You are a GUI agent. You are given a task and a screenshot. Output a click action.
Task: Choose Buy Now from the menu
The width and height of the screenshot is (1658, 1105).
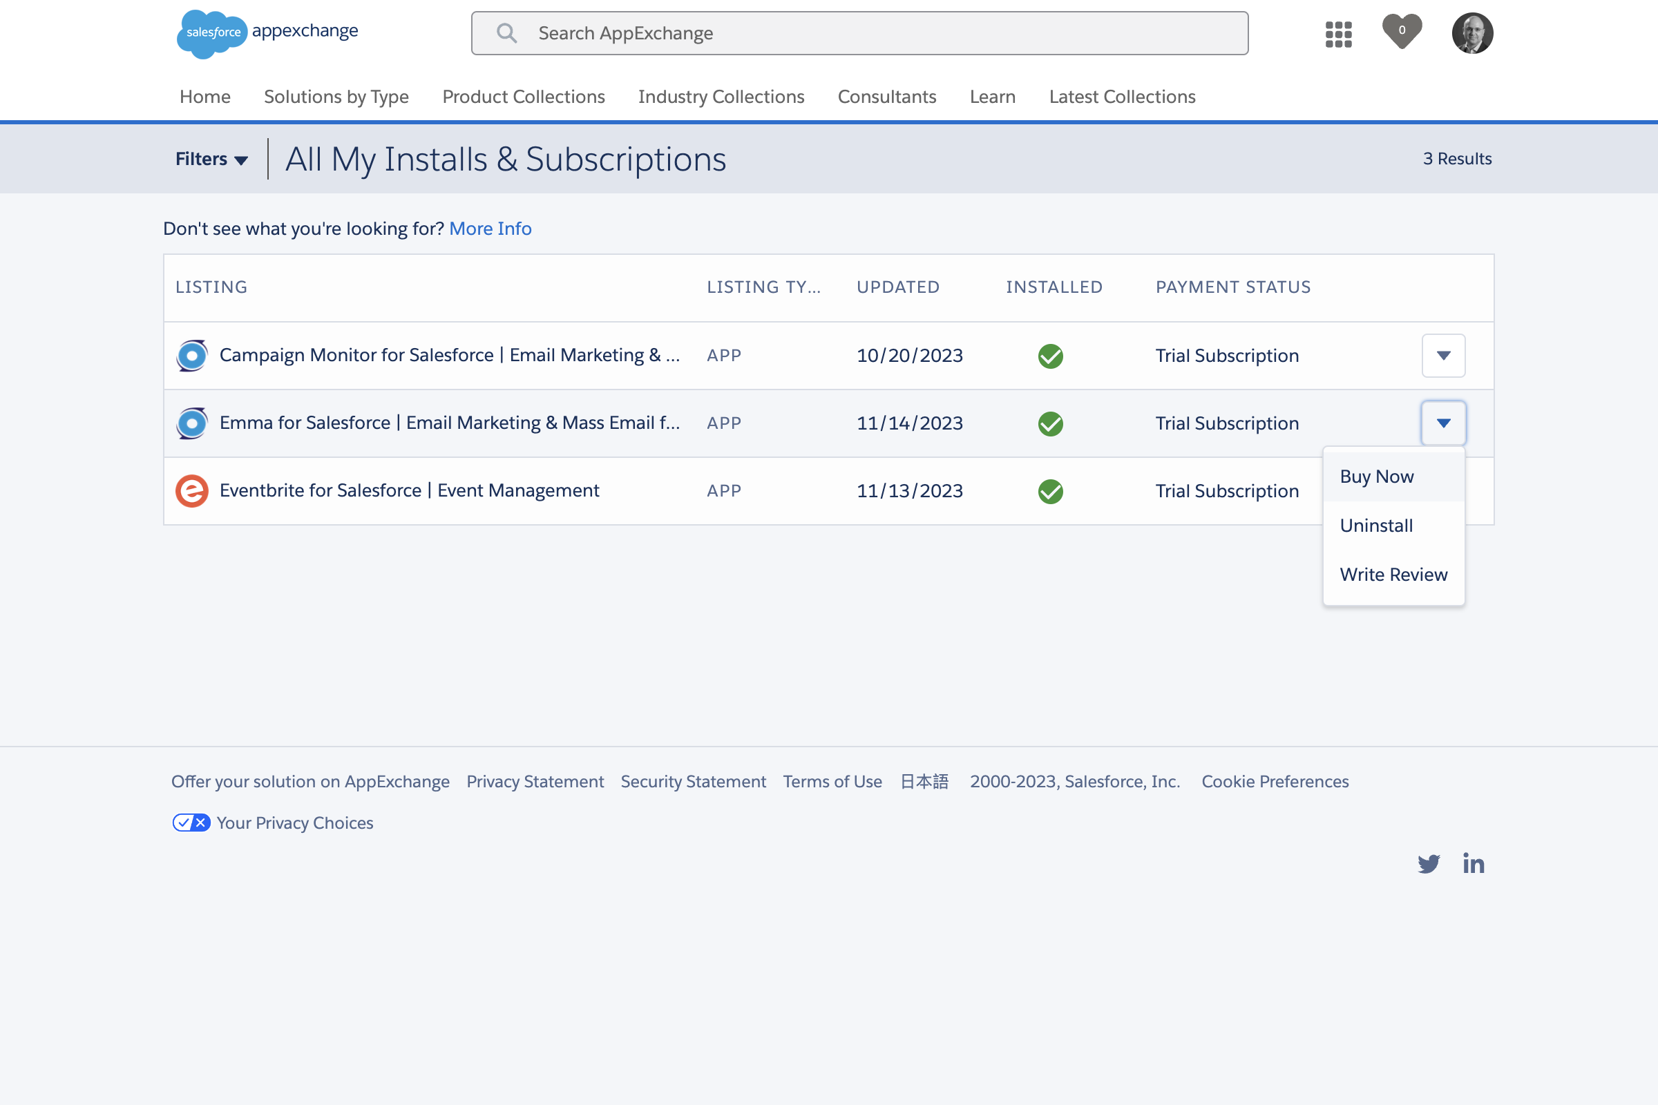(x=1393, y=477)
